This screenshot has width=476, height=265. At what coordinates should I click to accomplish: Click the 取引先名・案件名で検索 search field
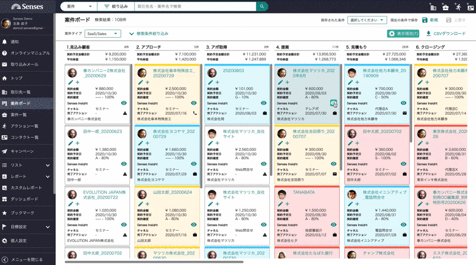click(194, 7)
